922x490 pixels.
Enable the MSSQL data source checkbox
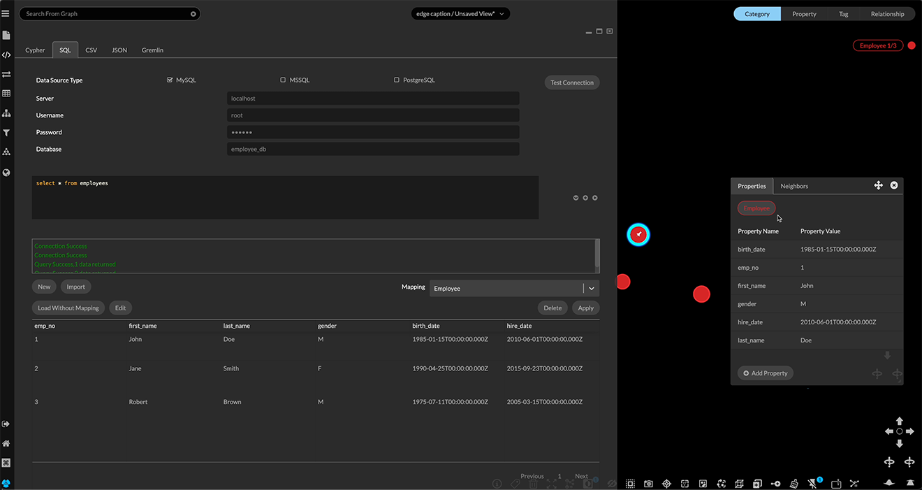(283, 80)
